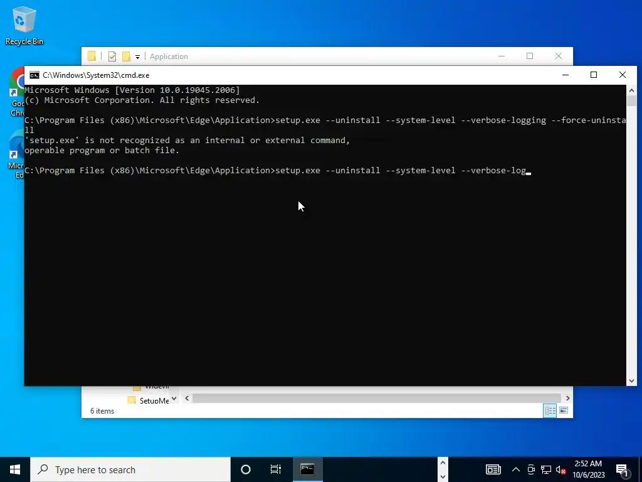
Task: Show hidden system tray icons
Action: pos(516,469)
